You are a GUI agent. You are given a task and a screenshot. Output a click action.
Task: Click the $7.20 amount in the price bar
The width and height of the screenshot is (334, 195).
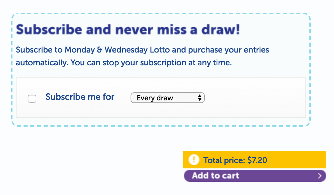(x=257, y=160)
